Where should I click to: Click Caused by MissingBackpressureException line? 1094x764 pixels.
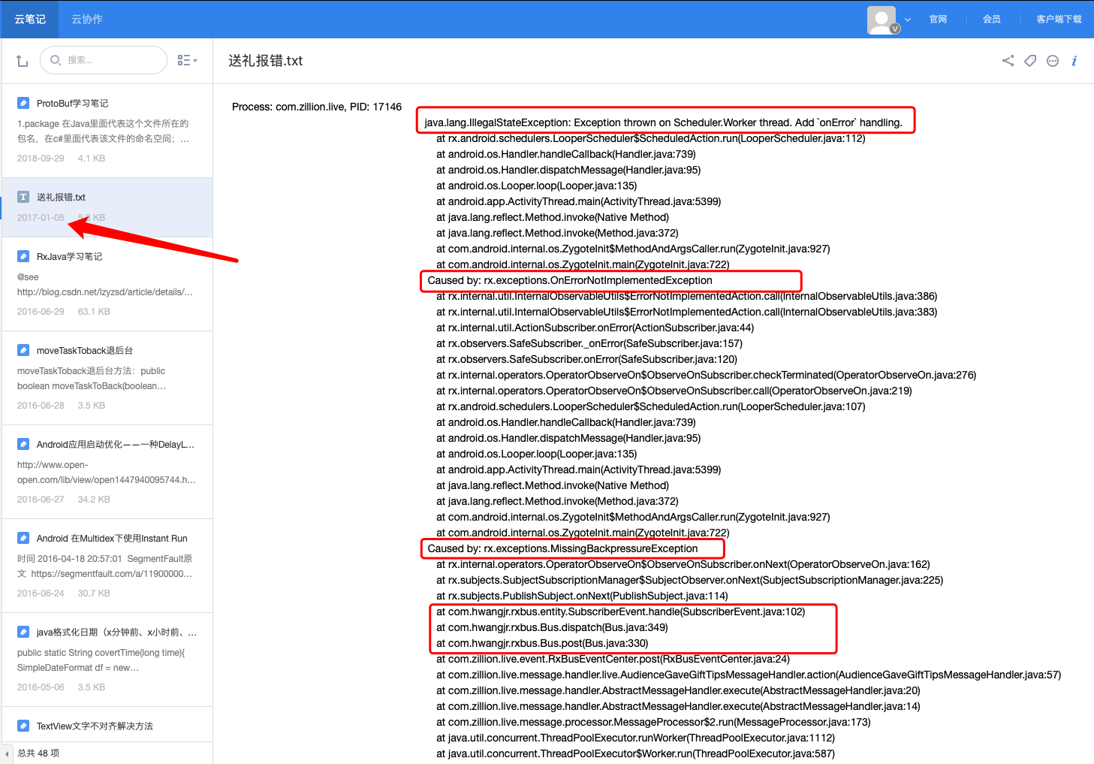pyautogui.click(x=562, y=548)
